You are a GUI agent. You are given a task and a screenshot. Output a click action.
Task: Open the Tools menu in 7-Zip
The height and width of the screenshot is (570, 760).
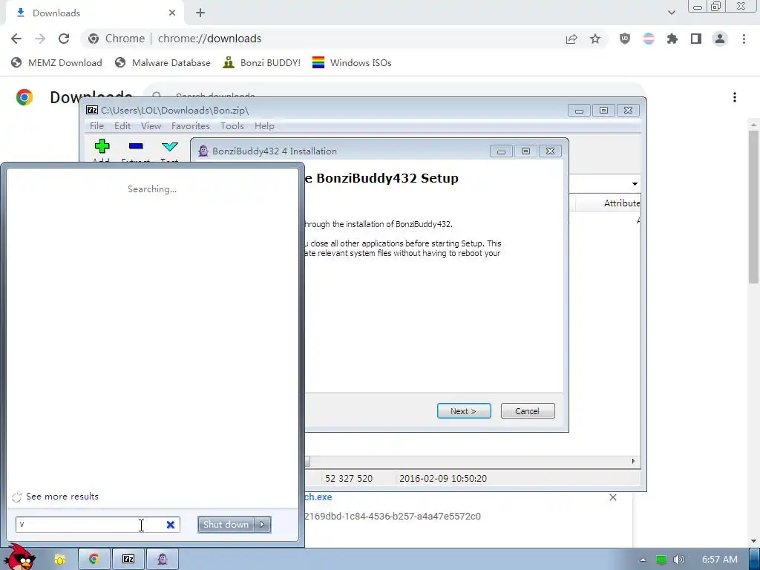232,126
